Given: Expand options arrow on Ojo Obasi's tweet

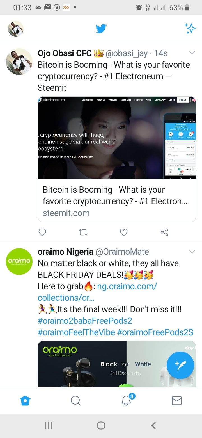Looking at the screenshot, I should [192, 53].
